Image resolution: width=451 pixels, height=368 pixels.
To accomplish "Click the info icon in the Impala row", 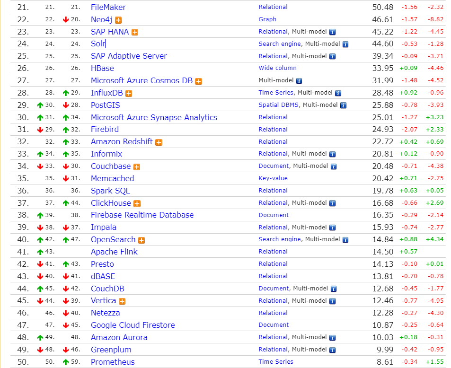I will click(x=332, y=228).
